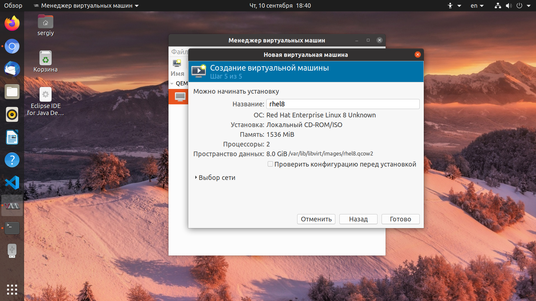Enable Проверить конфигурацию перед установкой checkbox
This screenshot has width=536, height=301.
point(270,164)
